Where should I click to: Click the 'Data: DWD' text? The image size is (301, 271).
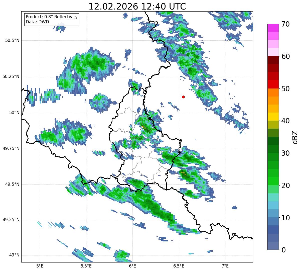pyautogui.click(x=37, y=22)
